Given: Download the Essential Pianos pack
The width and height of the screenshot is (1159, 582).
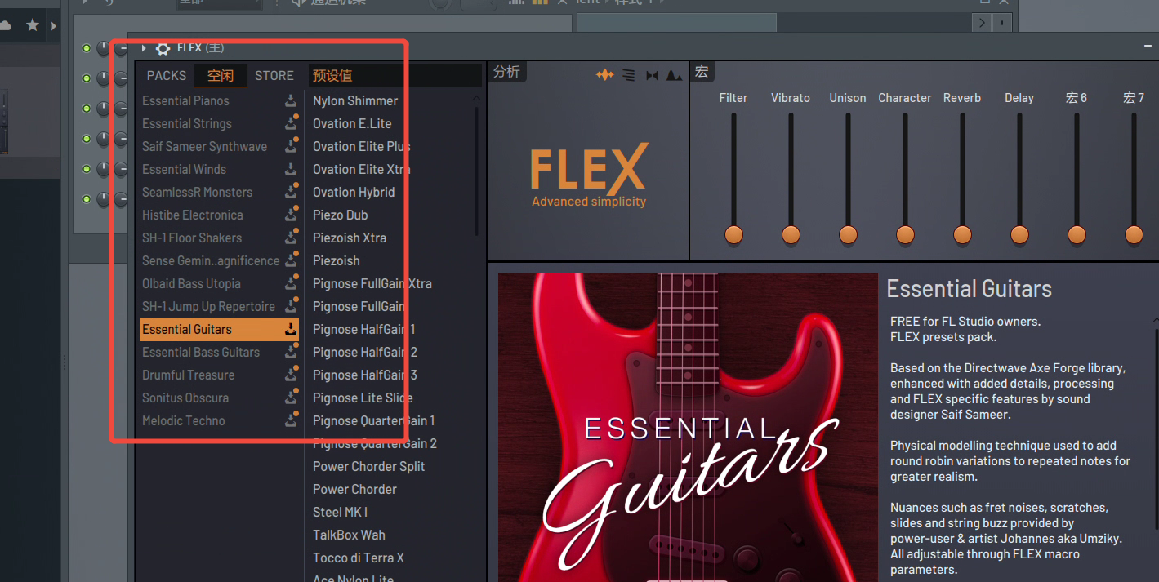Looking at the screenshot, I should (x=290, y=101).
